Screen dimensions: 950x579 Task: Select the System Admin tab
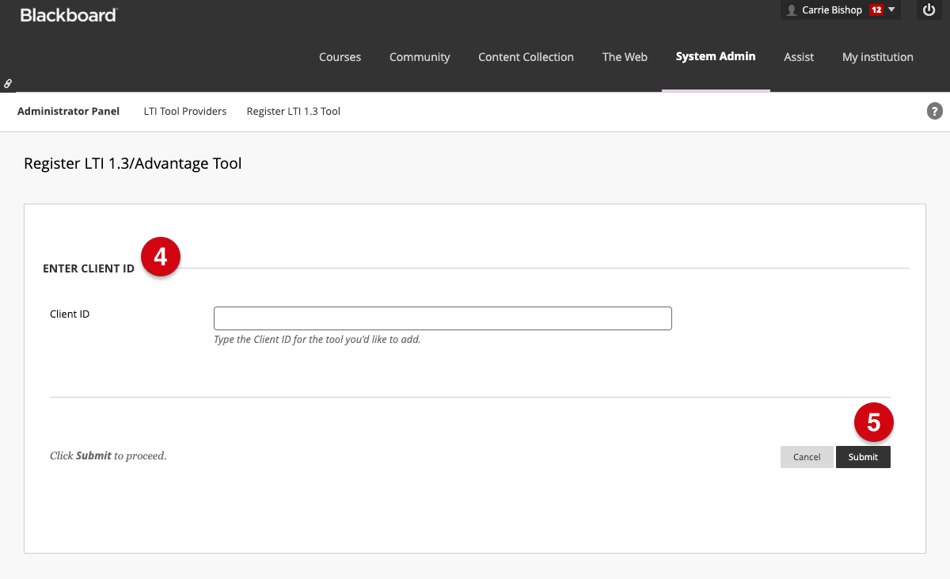click(x=716, y=56)
